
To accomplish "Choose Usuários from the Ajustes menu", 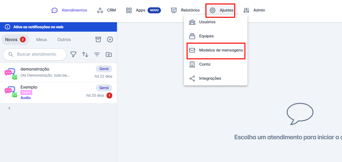I will tap(207, 22).
